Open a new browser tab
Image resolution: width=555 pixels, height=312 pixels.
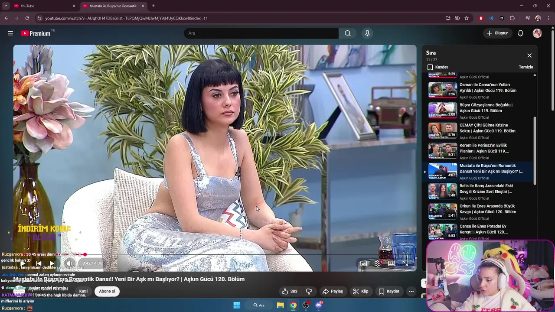[x=153, y=6]
